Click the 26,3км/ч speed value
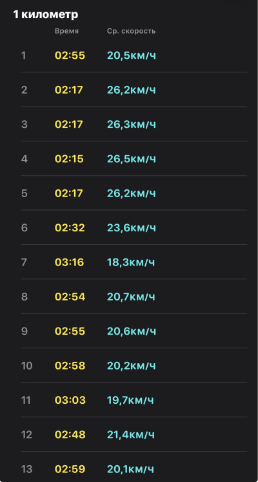 click(132, 125)
